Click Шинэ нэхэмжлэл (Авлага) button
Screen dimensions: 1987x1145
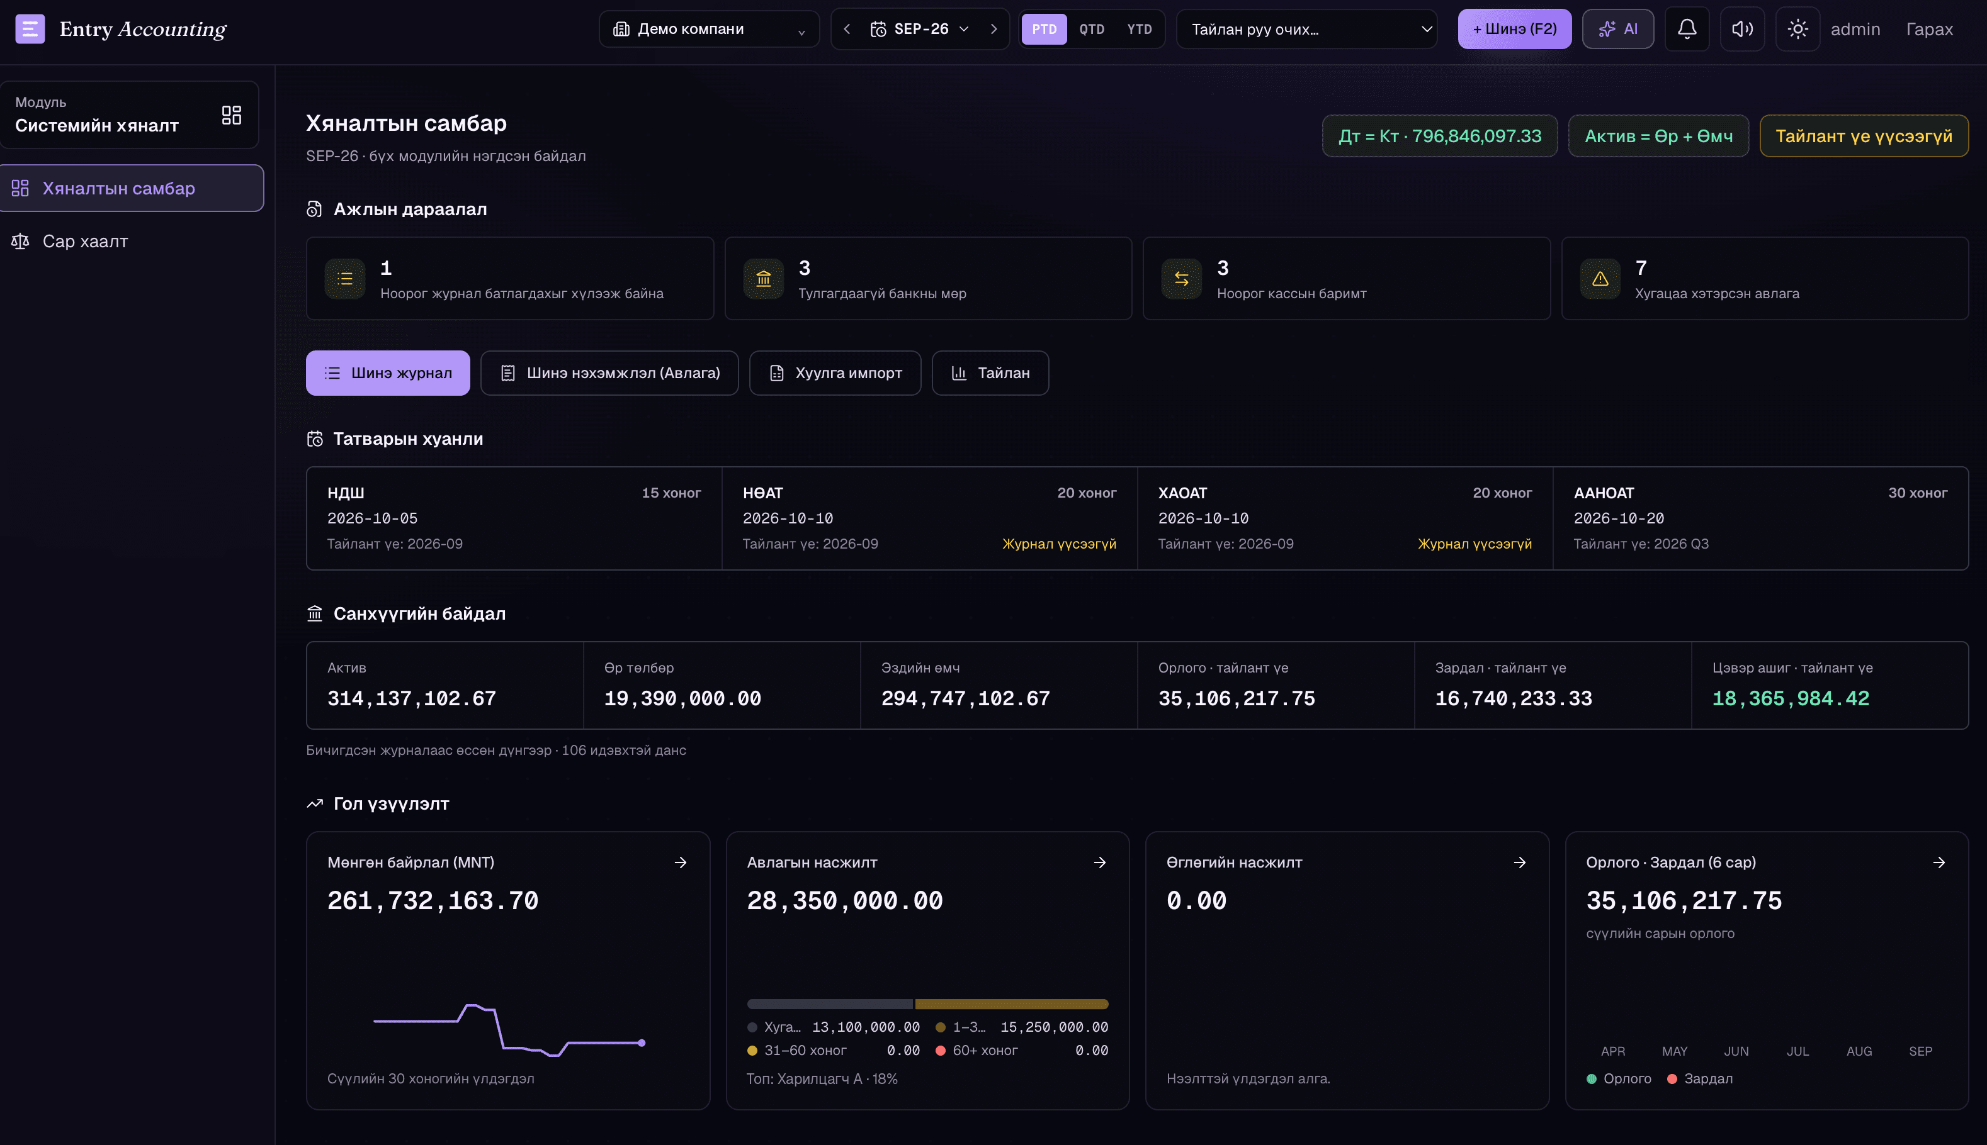pos(609,372)
